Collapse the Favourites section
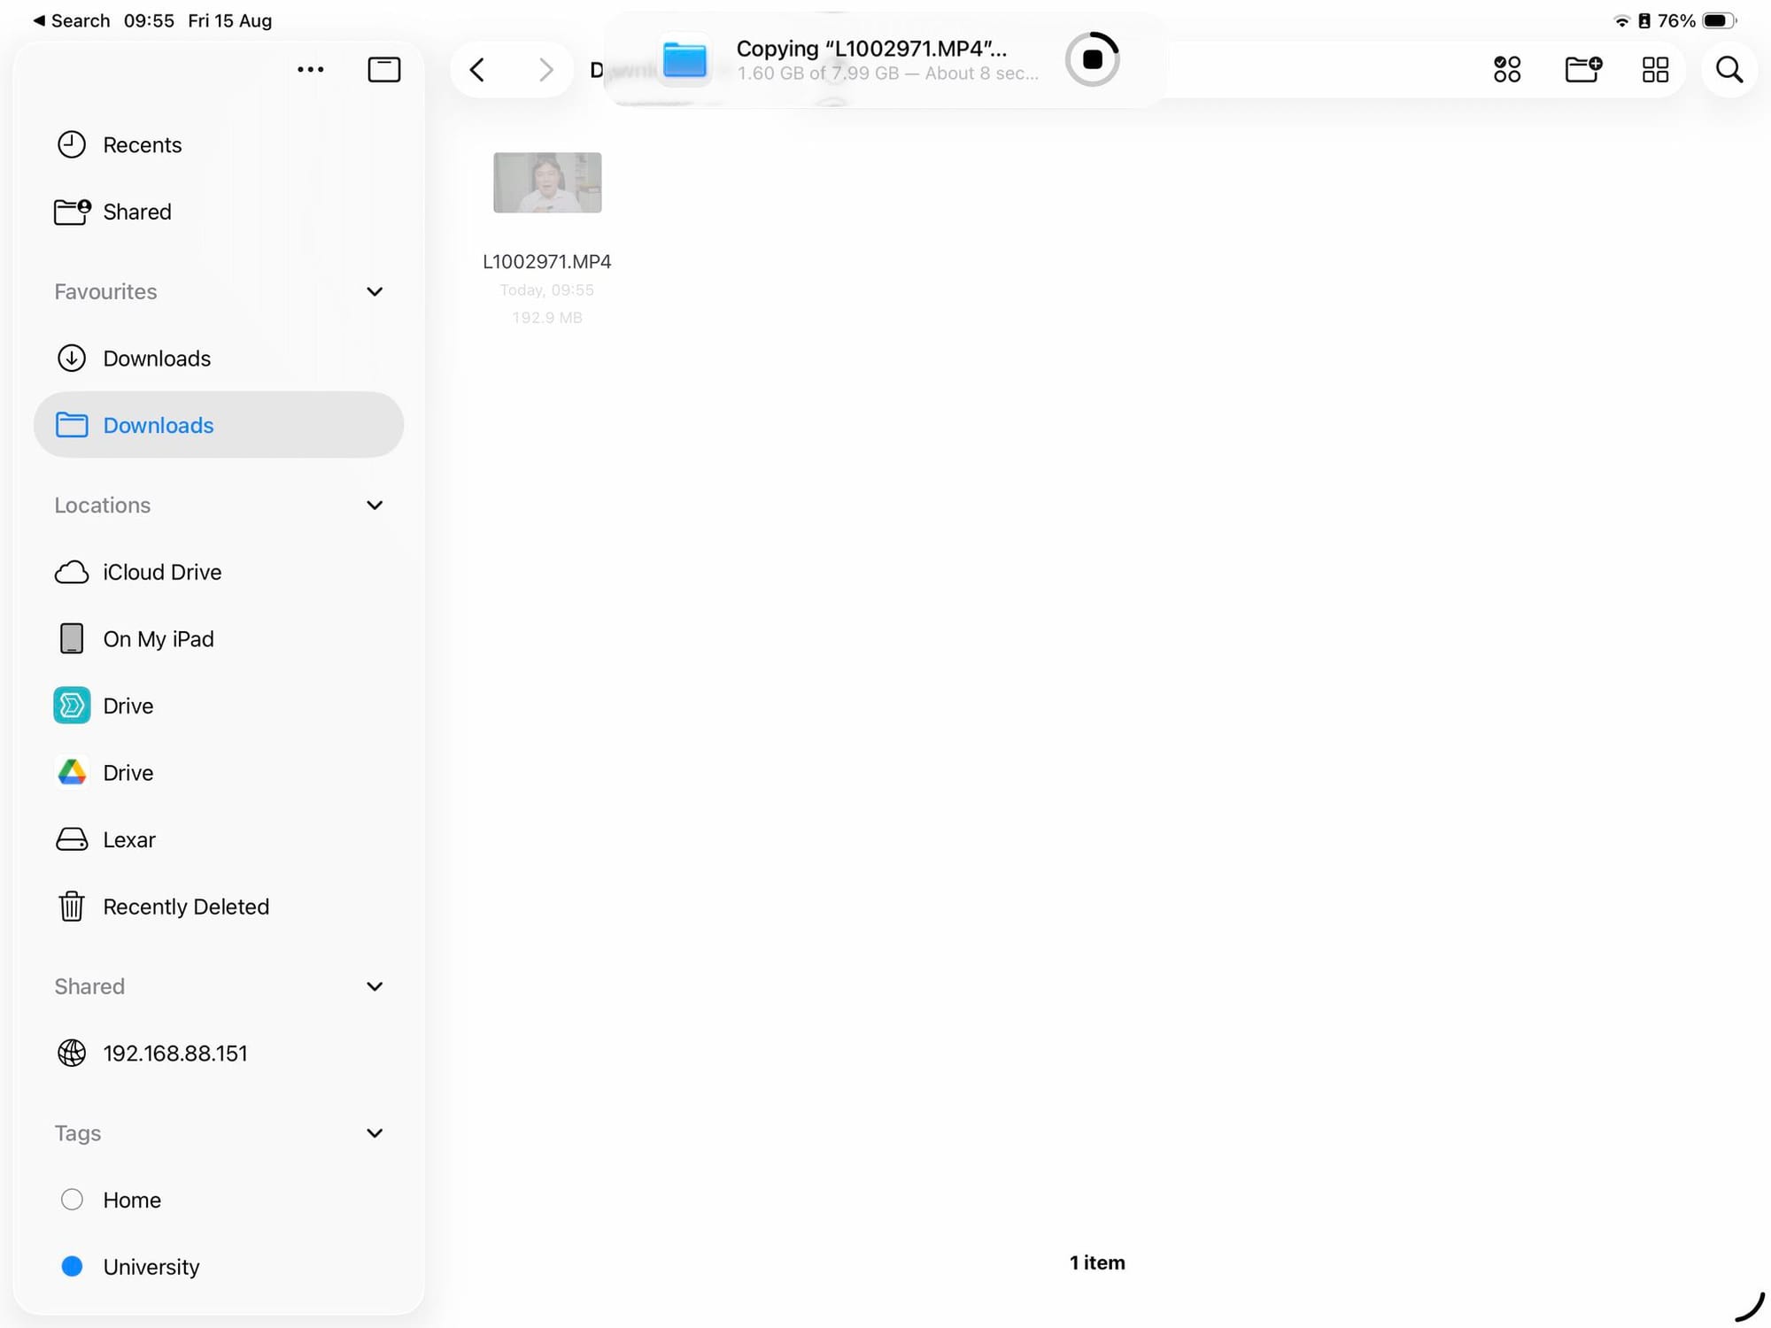The image size is (1771, 1328). tap(375, 291)
